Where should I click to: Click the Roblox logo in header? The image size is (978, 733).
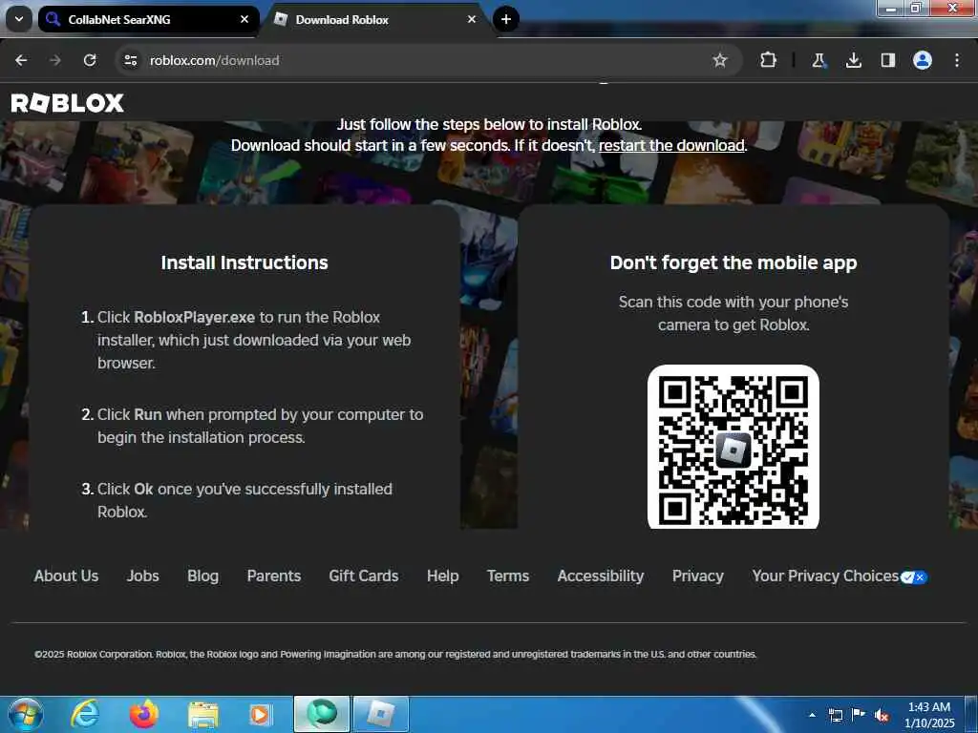[x=68, y=103]
